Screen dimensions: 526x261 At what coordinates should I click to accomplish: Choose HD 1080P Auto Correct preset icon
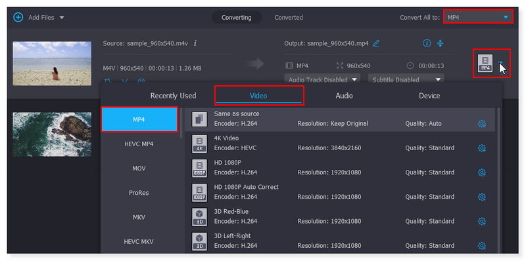click(x=200, y=192)
